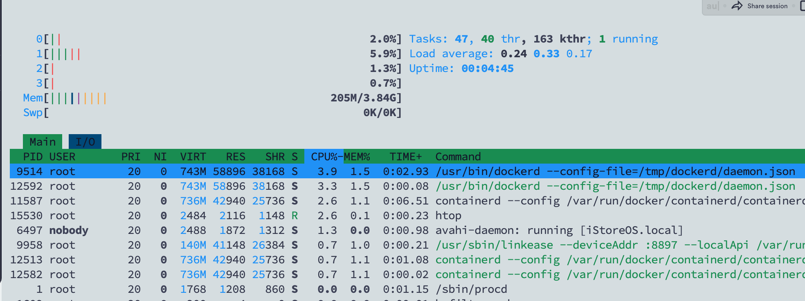Switch to the Main tab
This screenshot has width=805, height=301.
pyautogui.click(x=43, y=142)
